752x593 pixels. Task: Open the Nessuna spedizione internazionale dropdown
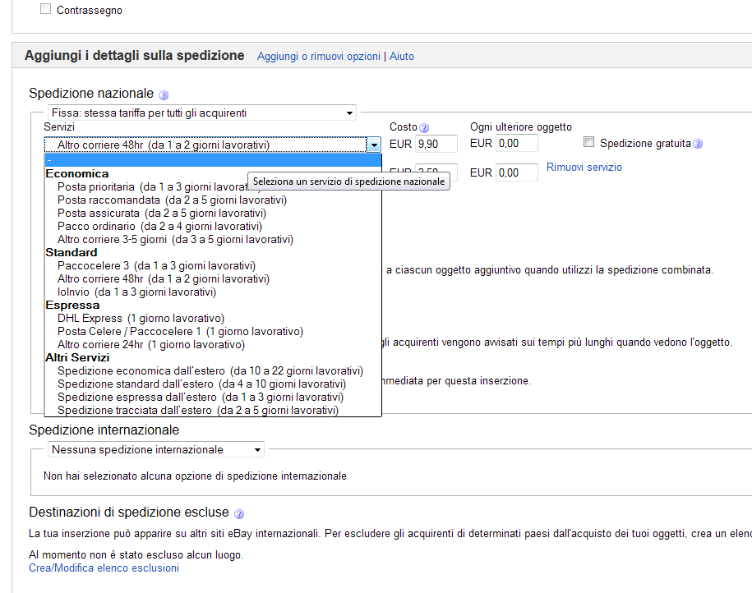[155, 449]
